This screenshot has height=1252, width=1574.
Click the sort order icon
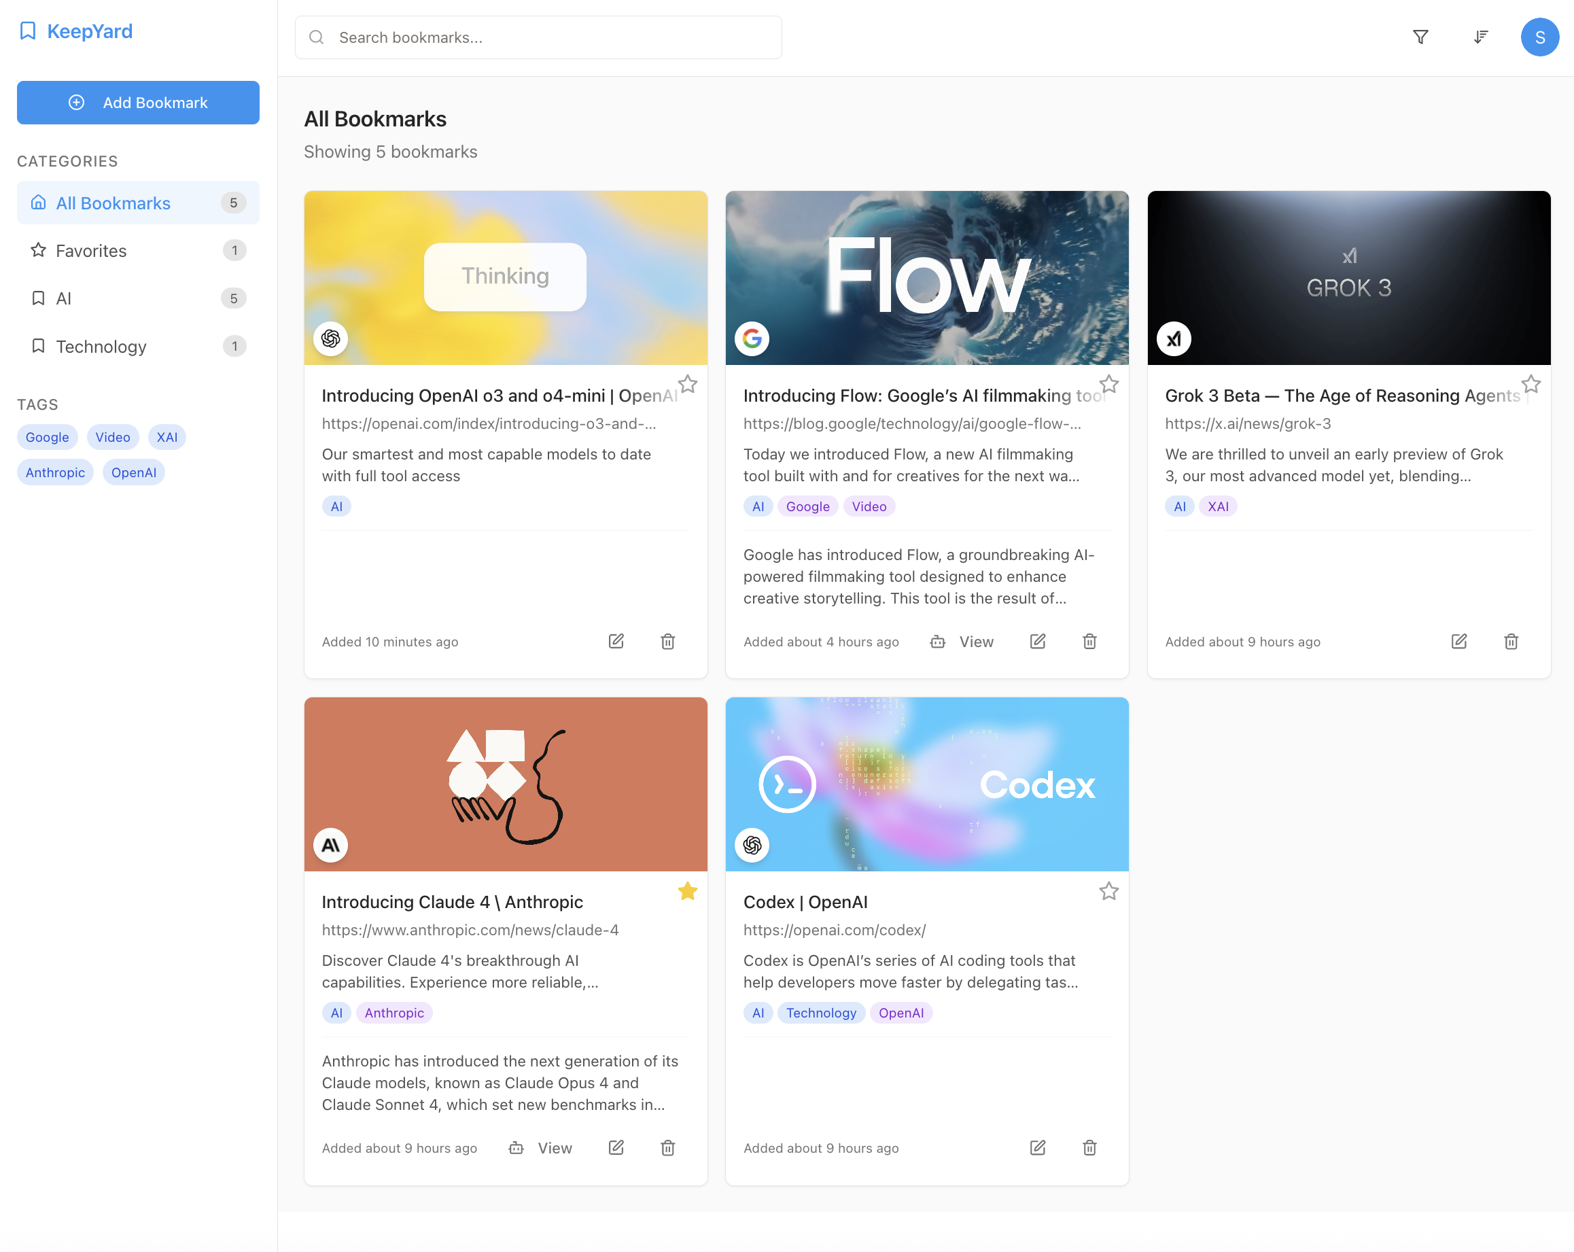click(1480, 37)
